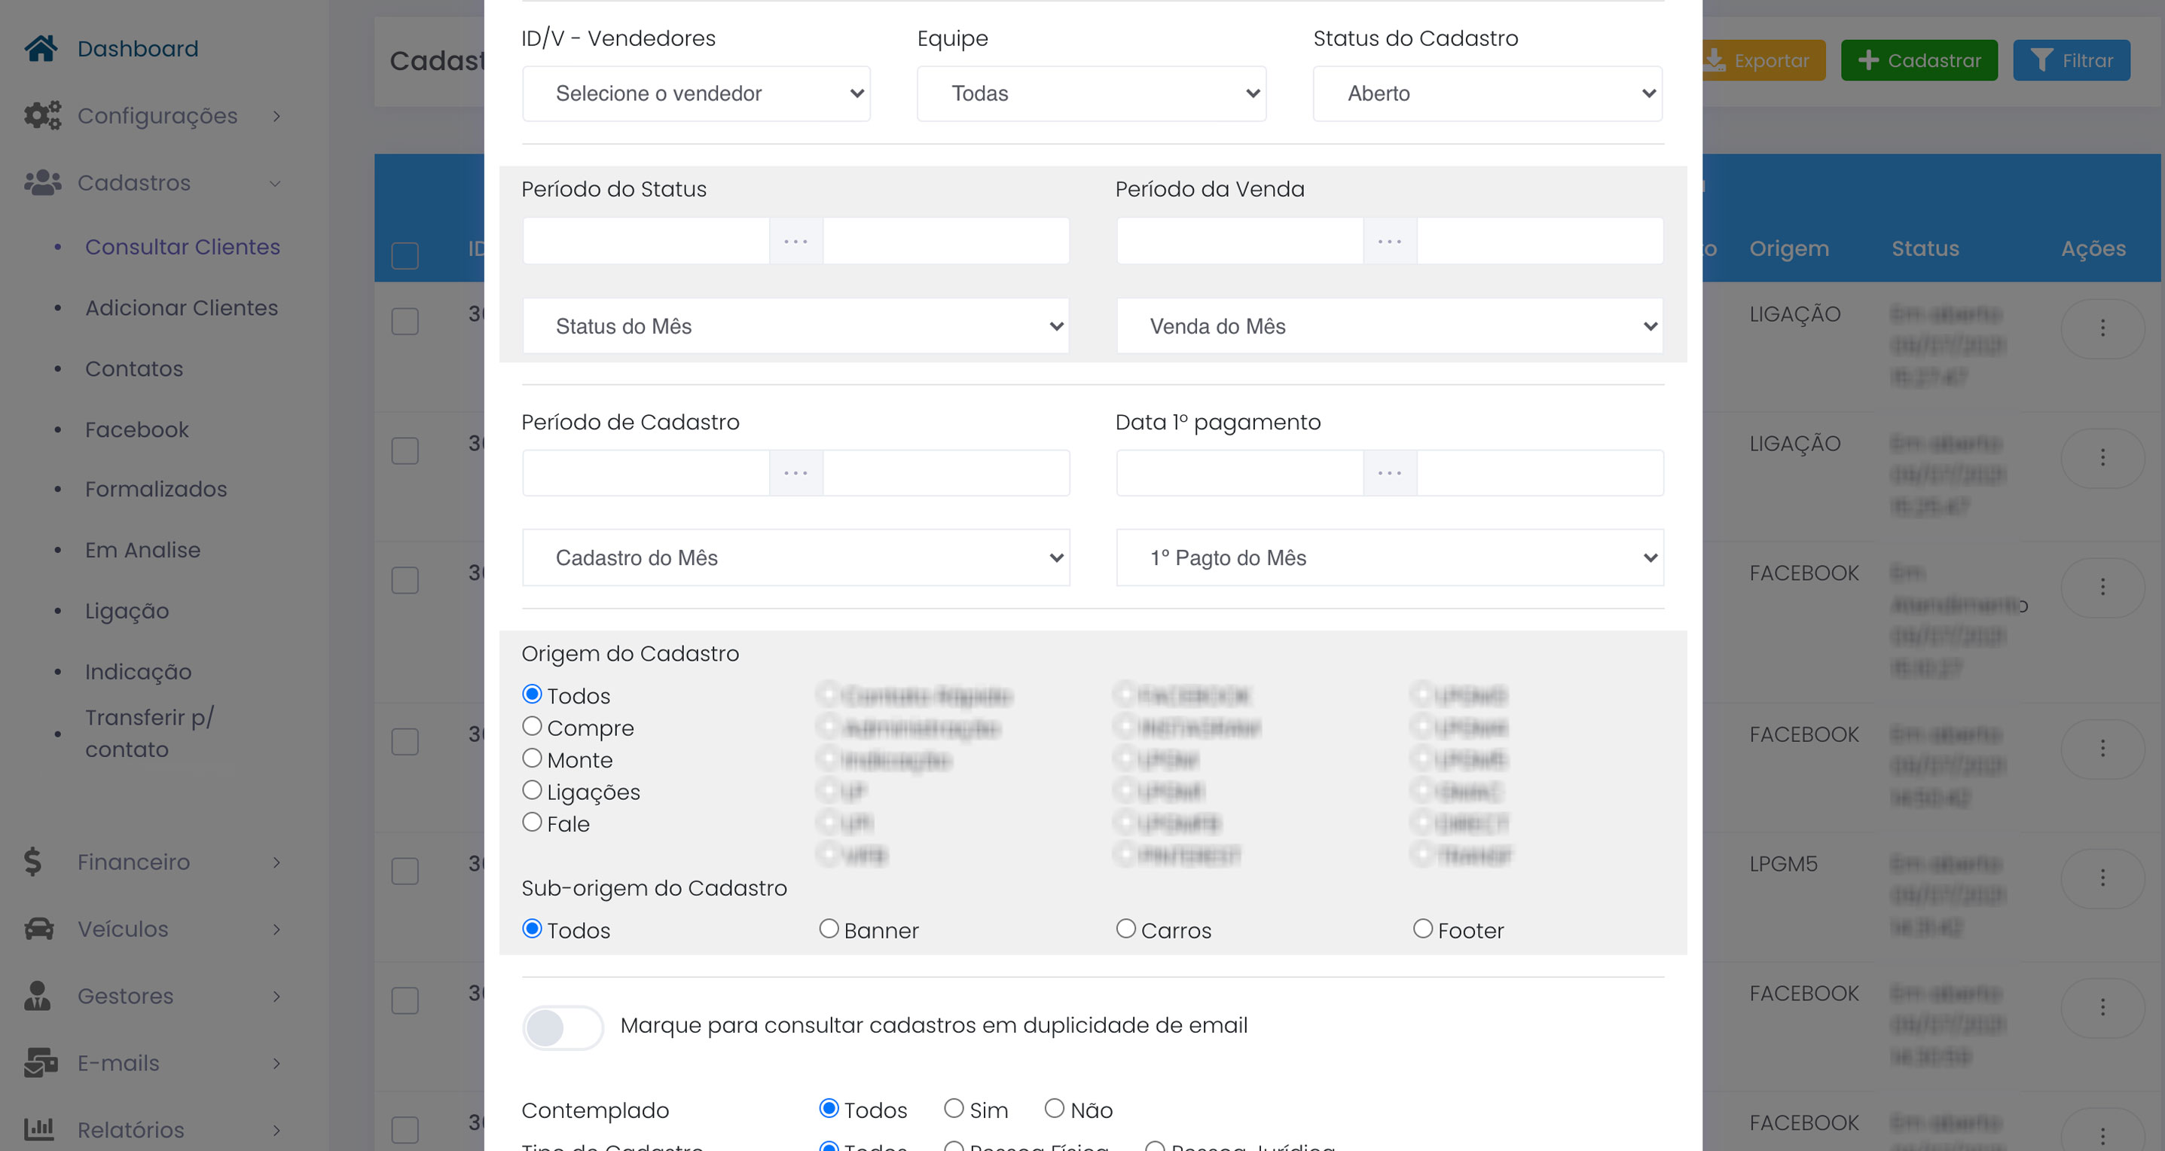Viewport: 2165px width, 1151px height.
Task: Select Sub-origem Todos radio
Action: [531, 928]
